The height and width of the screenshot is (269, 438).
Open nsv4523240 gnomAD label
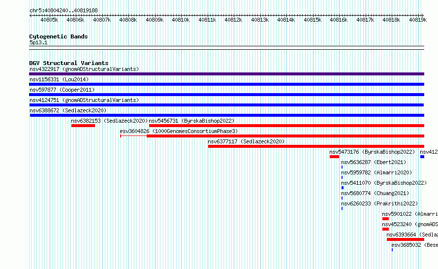(x=410, y=224)
